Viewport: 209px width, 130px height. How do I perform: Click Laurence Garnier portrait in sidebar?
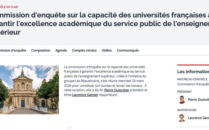[x=181, y=118]
